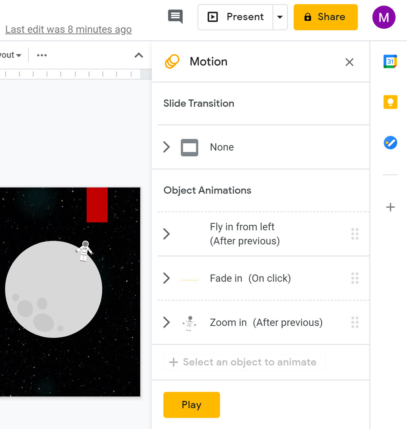Open the comment history icon
Screen dimensions: 407x429
click(175, 17)
